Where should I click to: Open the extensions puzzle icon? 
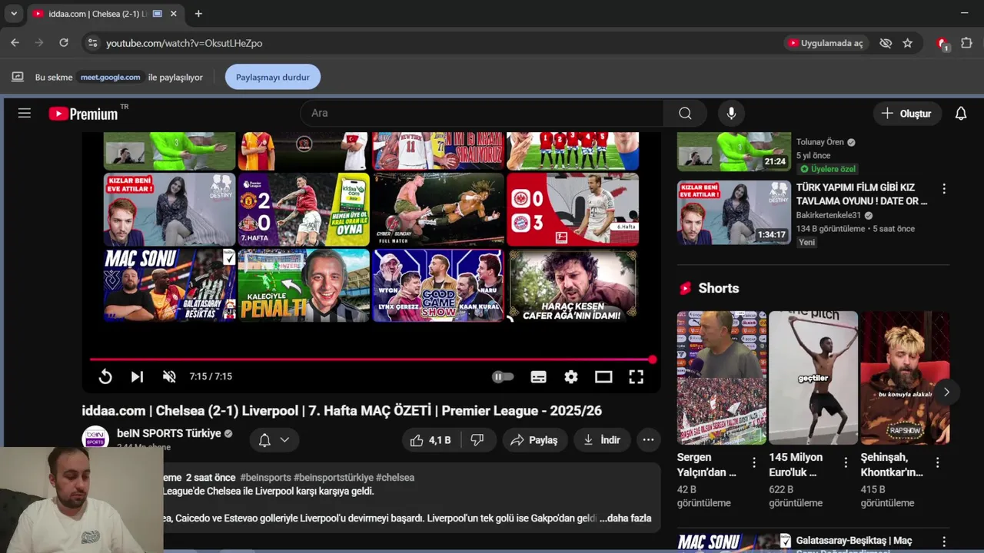coord(966,43)
